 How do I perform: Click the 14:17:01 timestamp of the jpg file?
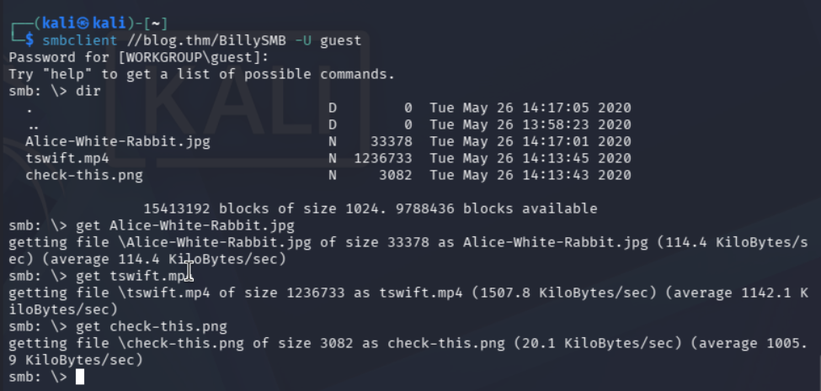point(555,141)
